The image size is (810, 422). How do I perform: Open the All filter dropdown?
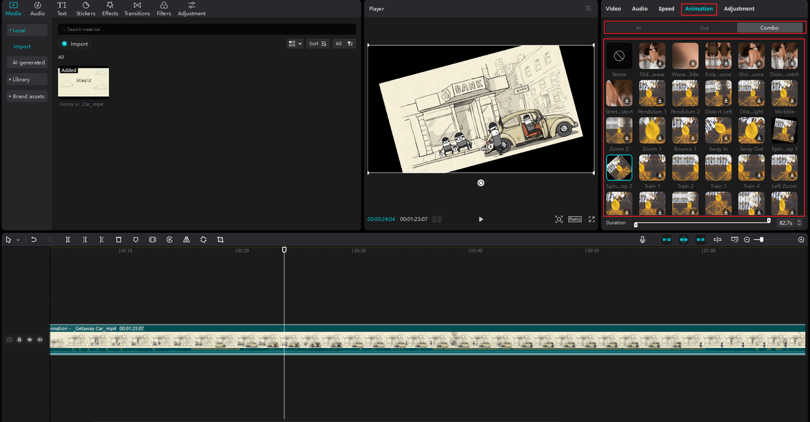coord(344,44)
